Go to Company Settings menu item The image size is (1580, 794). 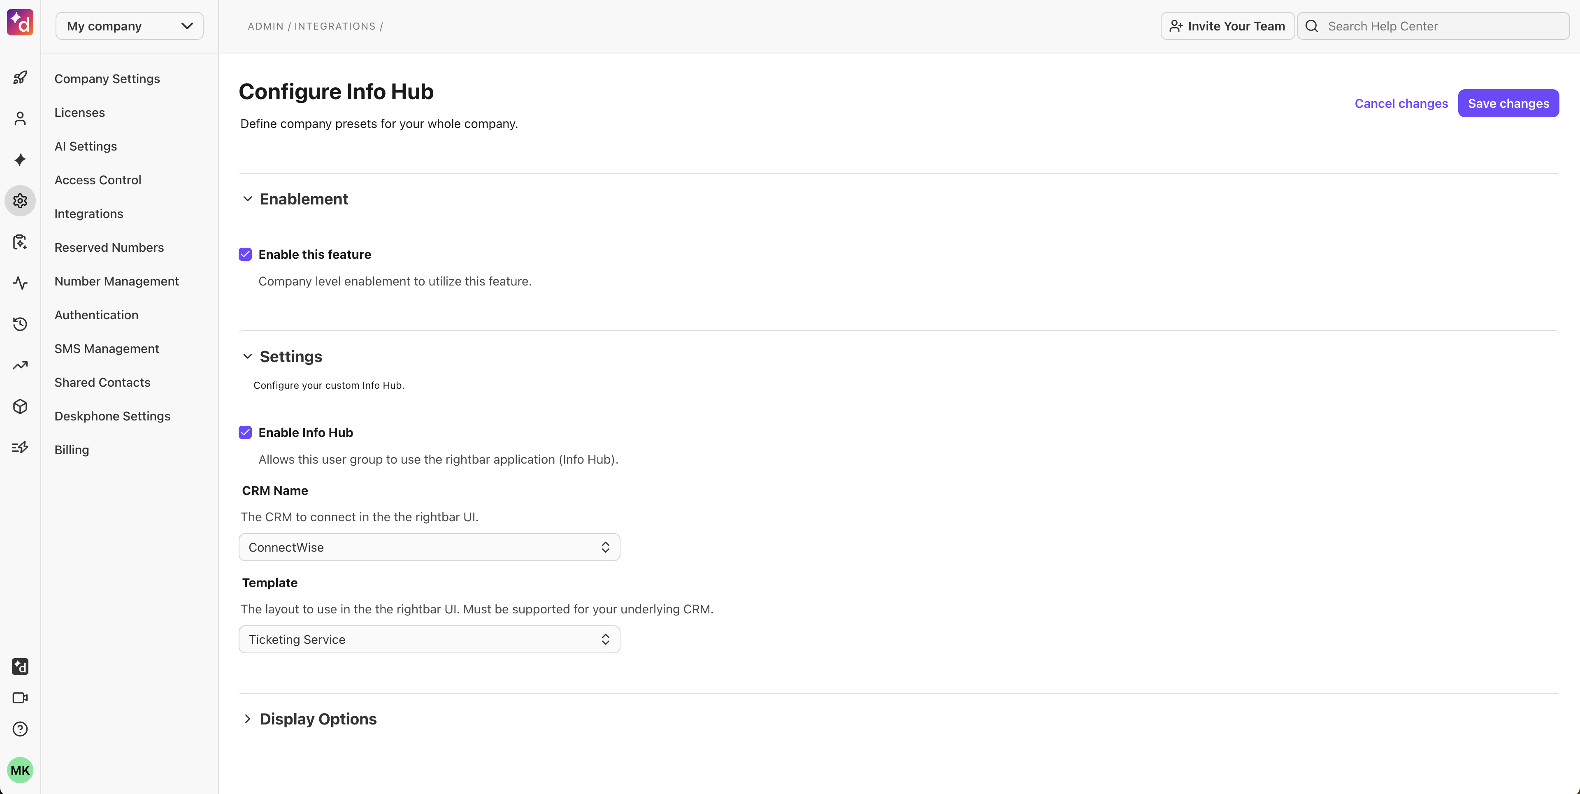pyautogui.click(x=107, y=79)
